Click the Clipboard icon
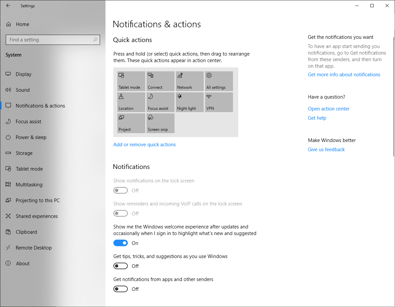The width and height of the screenshot is (395, 307). pyautogui.click(x=9, y=232)
